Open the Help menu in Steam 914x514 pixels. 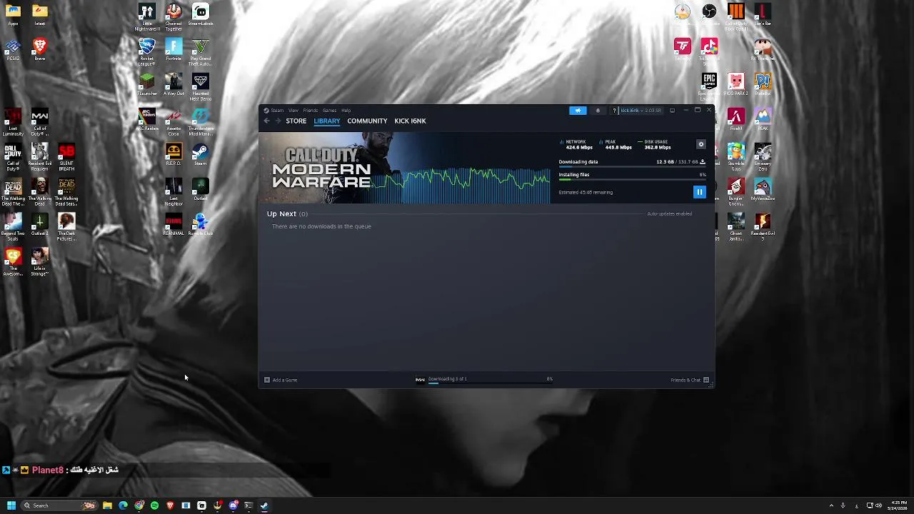pos(346,111)
